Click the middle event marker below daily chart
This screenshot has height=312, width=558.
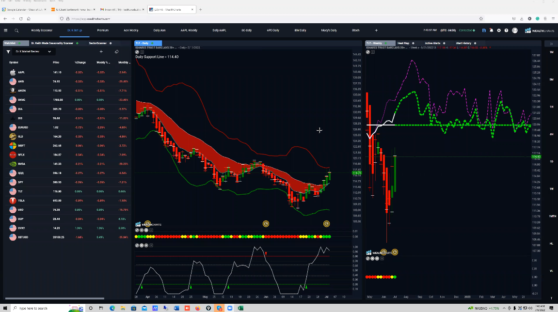point(266,224)
